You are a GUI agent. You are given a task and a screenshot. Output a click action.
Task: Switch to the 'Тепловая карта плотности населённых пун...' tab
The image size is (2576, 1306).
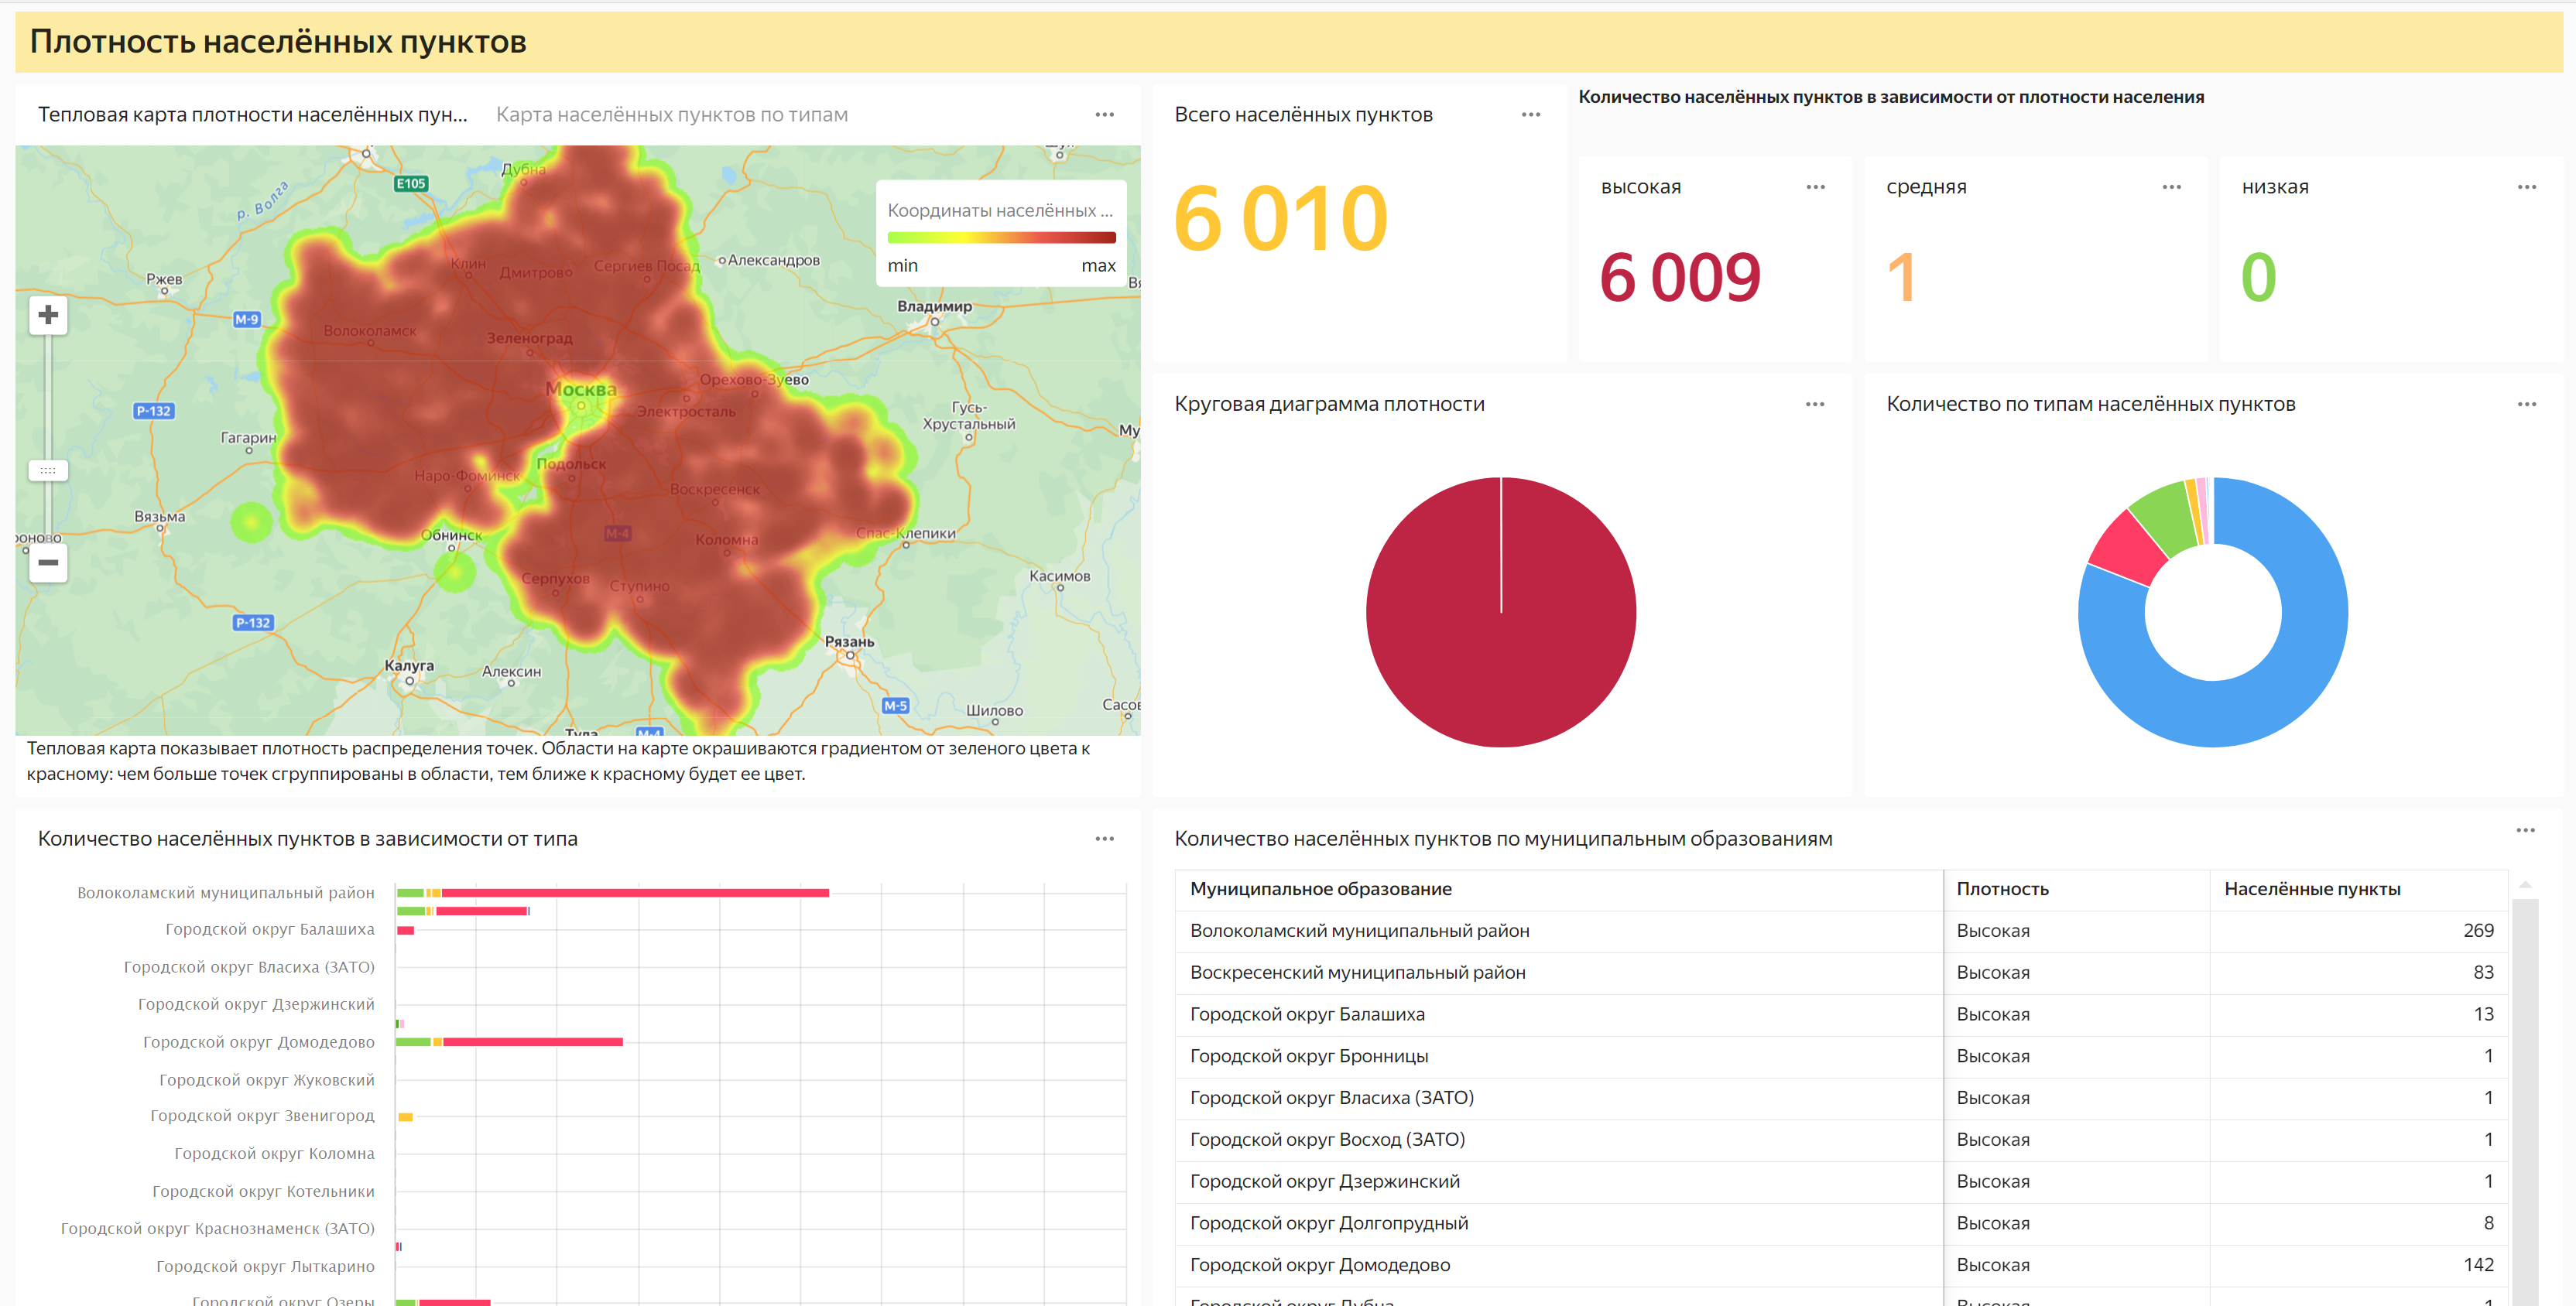[x=252, y=115]
